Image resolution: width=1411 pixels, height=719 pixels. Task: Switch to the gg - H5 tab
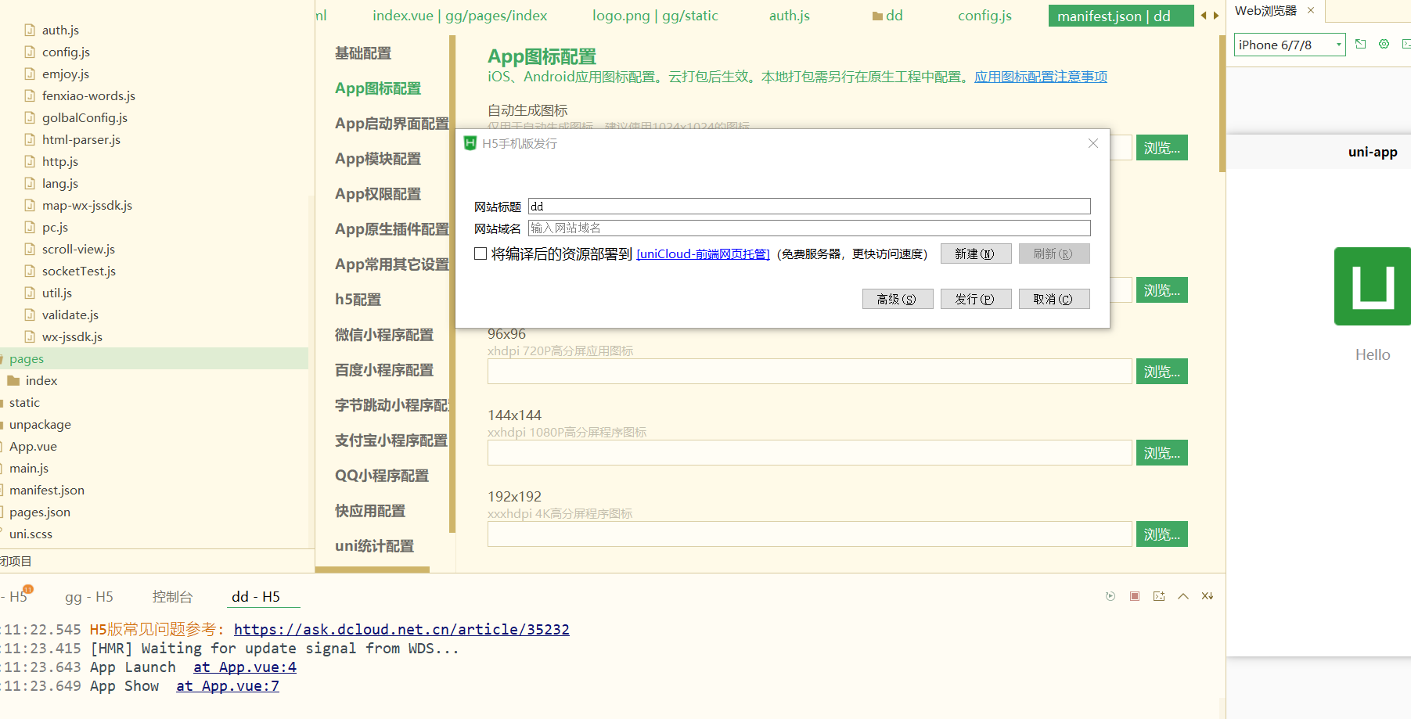(x=88, y=596)
